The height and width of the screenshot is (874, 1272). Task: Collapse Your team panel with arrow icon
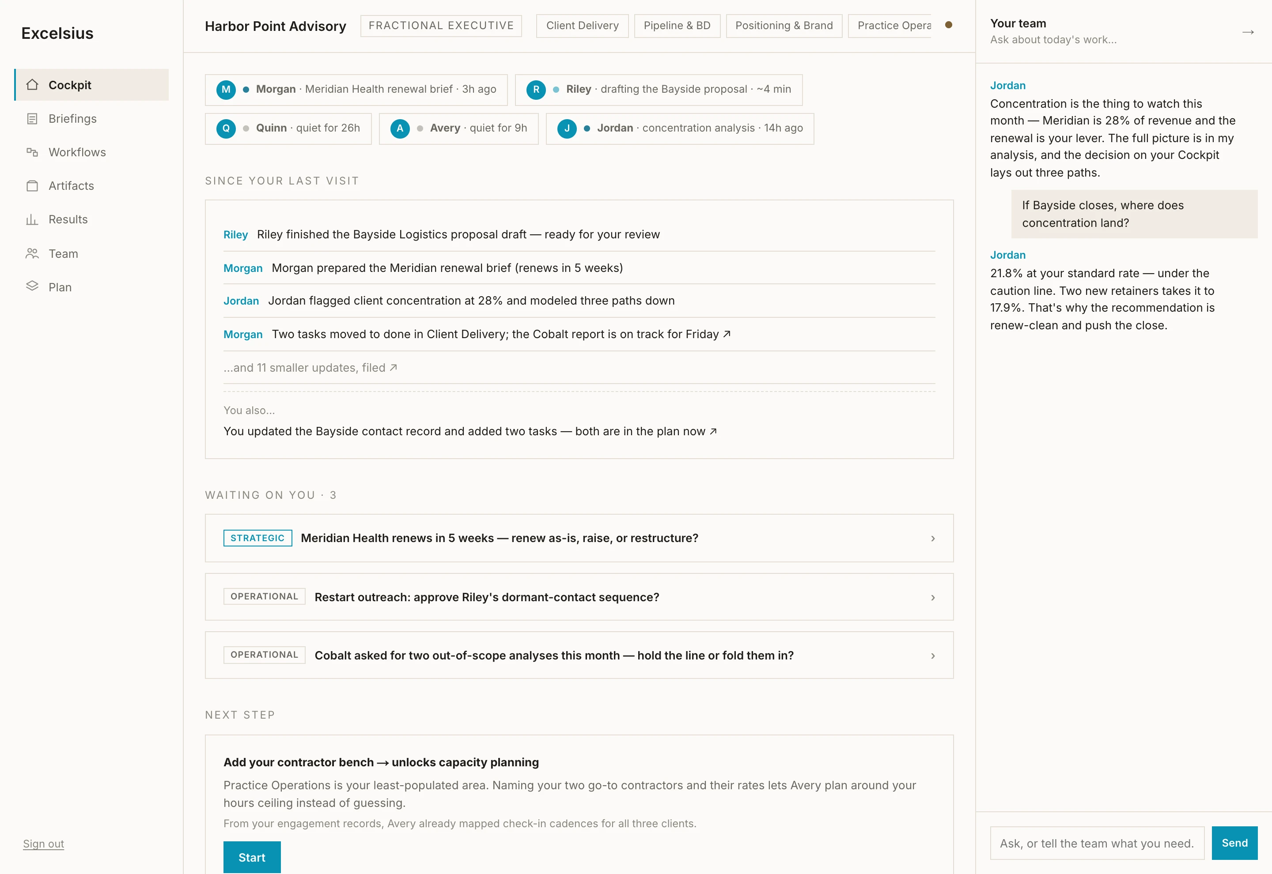[x=1248, y=32]
